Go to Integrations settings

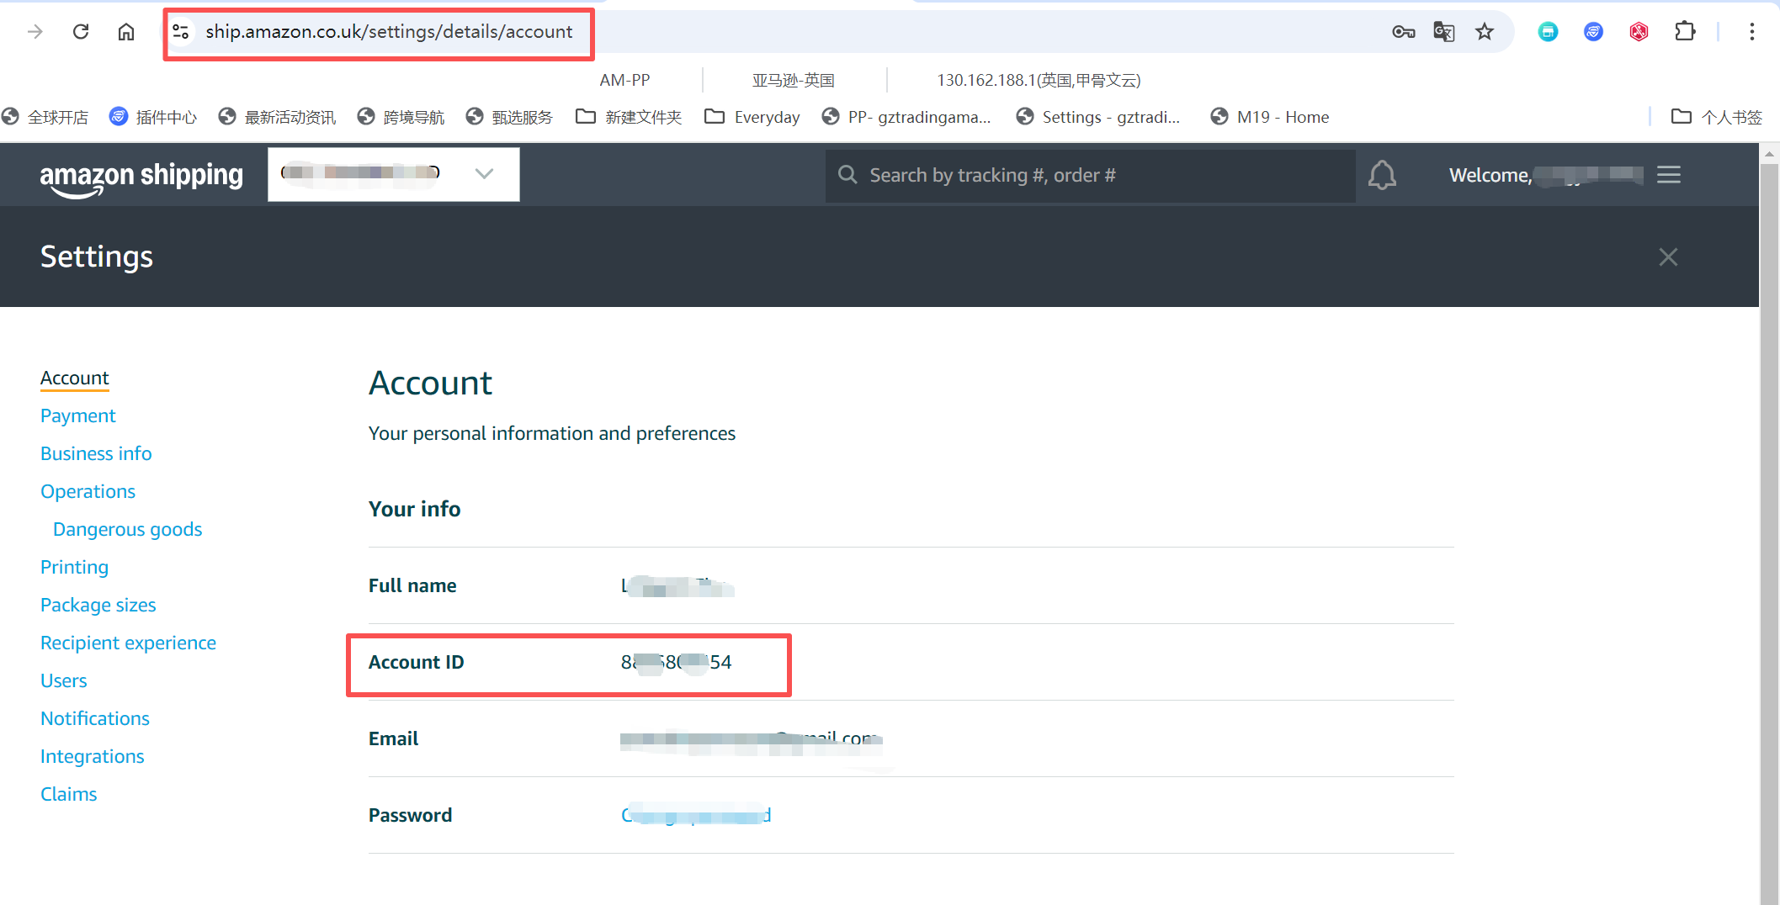(93, 756)
